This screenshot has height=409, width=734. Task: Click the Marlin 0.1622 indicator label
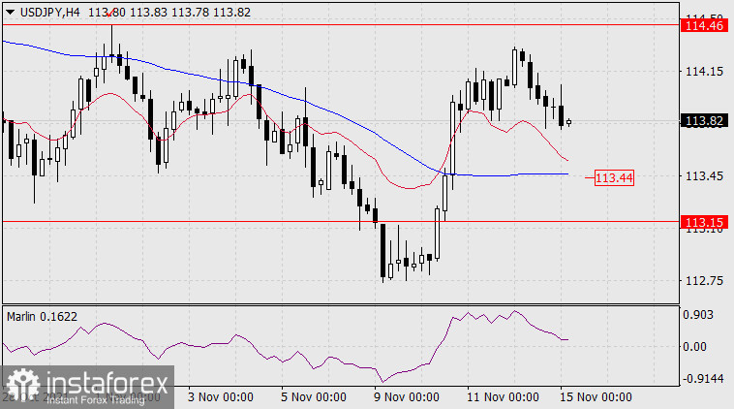[44, 316]
